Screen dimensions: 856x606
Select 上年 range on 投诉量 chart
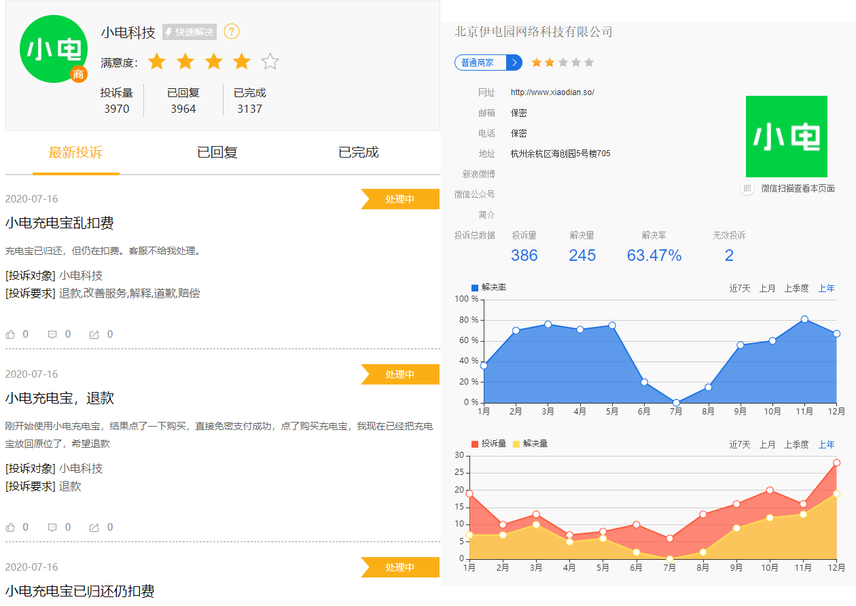click(827, 445)
